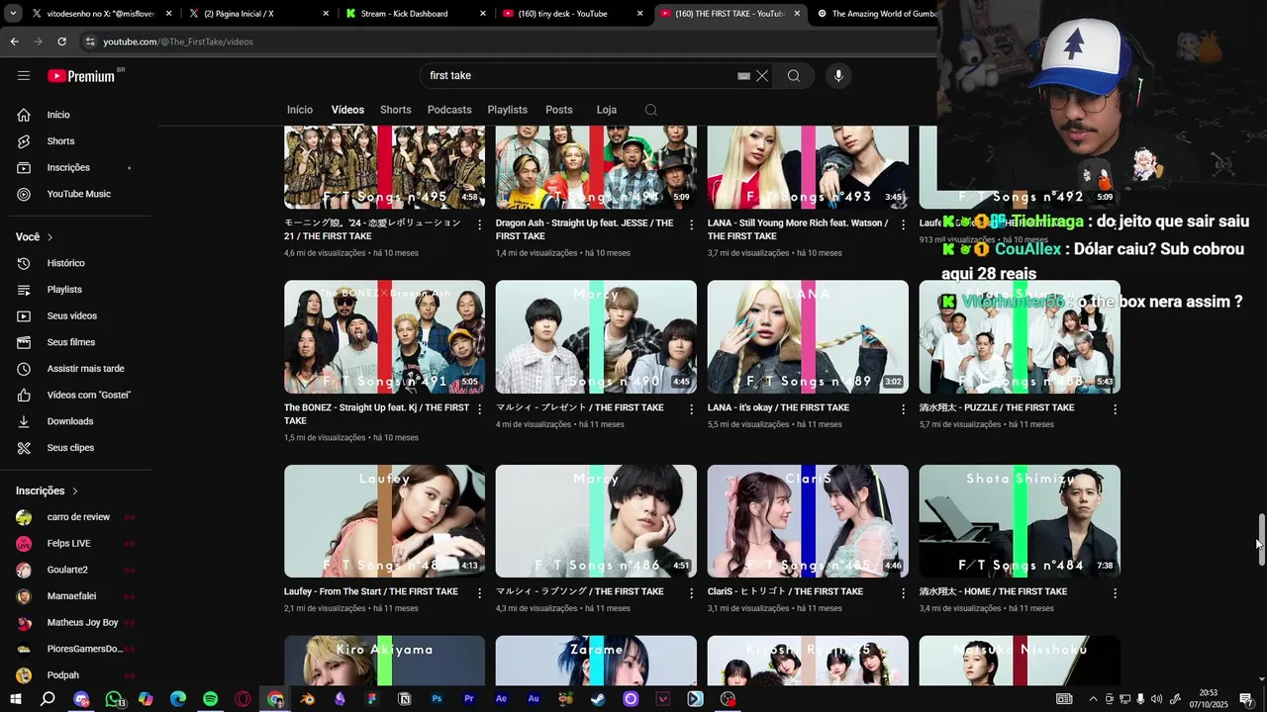Open YouTube Music from sidebar
1267x712 pixels.
(79, 194)
